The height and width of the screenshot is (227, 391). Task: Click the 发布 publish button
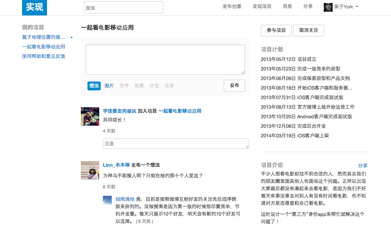pos(234,85)
